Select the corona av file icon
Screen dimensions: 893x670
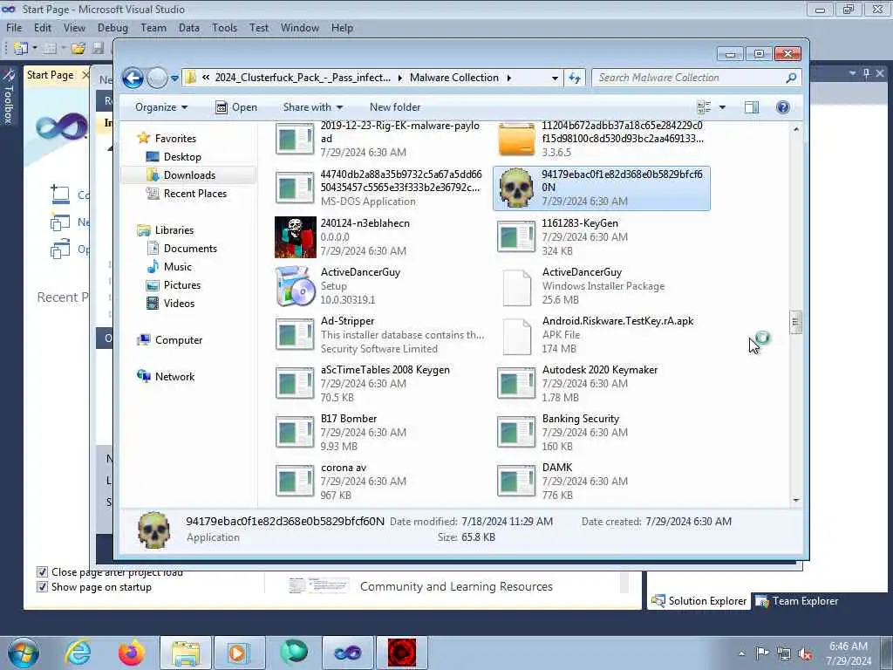295,481
